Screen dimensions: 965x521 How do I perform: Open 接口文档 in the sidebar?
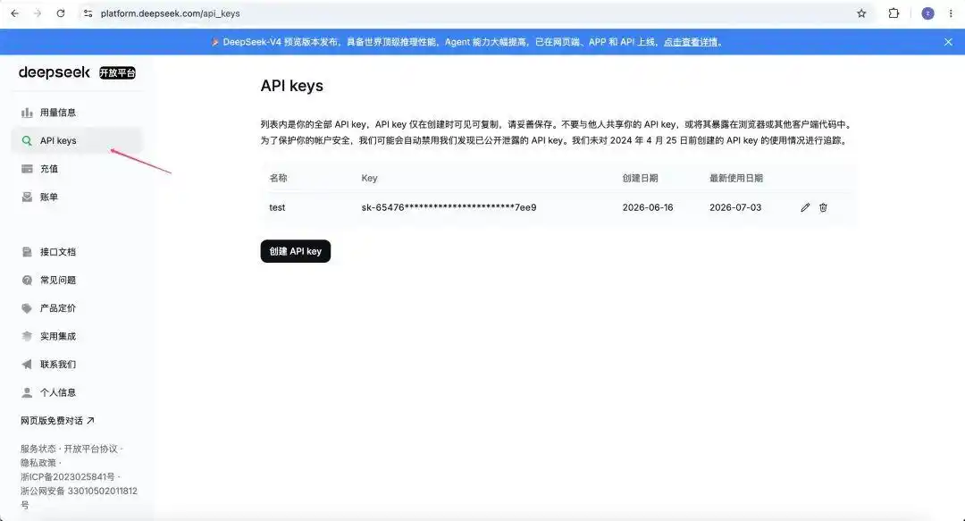77,252
